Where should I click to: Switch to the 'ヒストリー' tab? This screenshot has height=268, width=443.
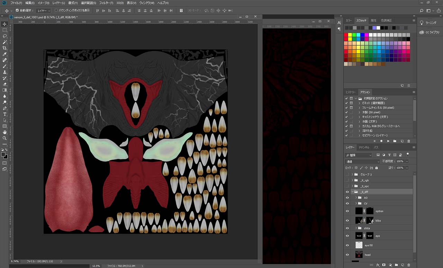pyautogui.click(x=351, y=92)
